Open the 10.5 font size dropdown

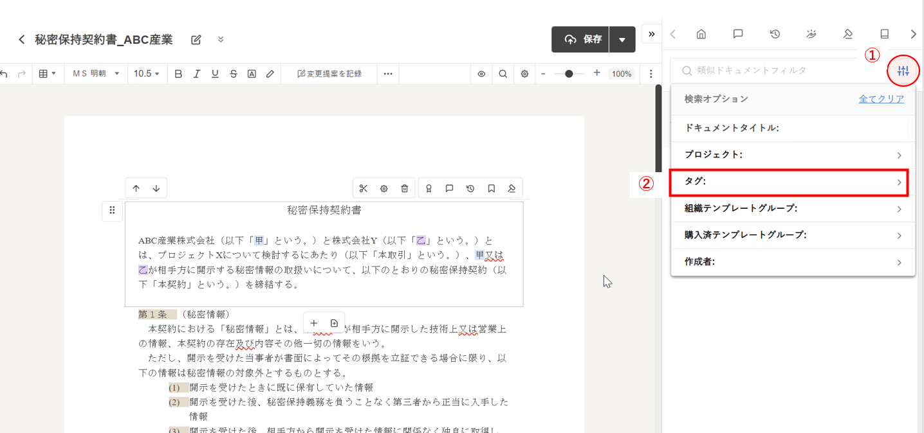coord(146,74)
